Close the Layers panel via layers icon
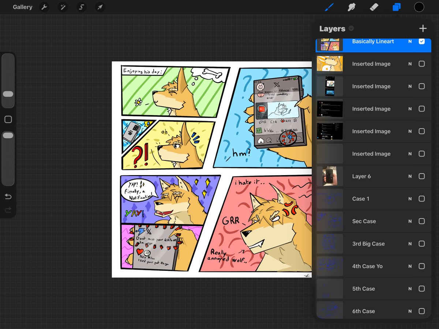 coord(397,7)
